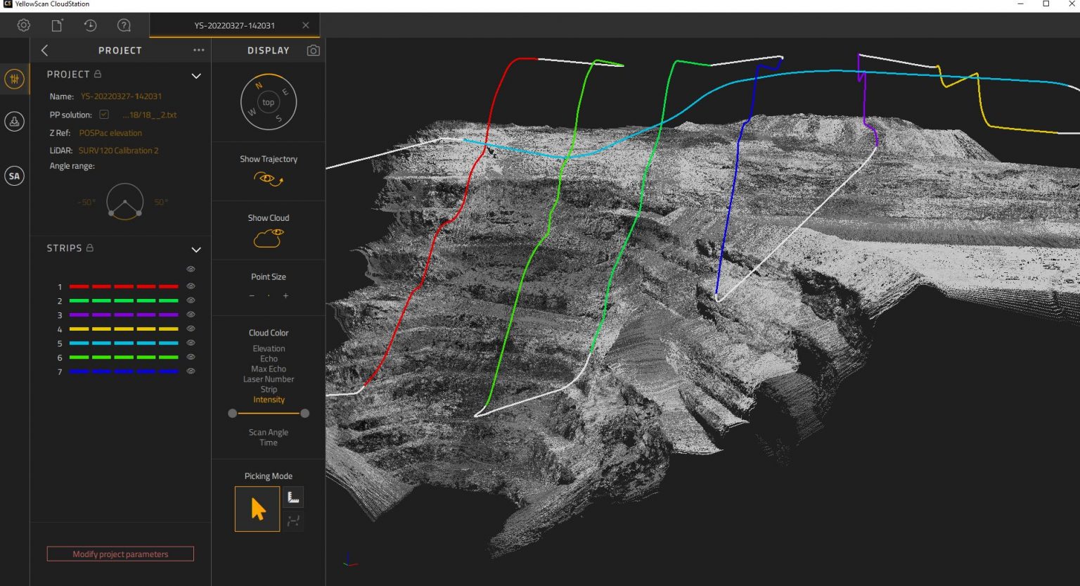1080x586 pixels.
Task: Open the help menu icon
Action: tap(123, 25)
